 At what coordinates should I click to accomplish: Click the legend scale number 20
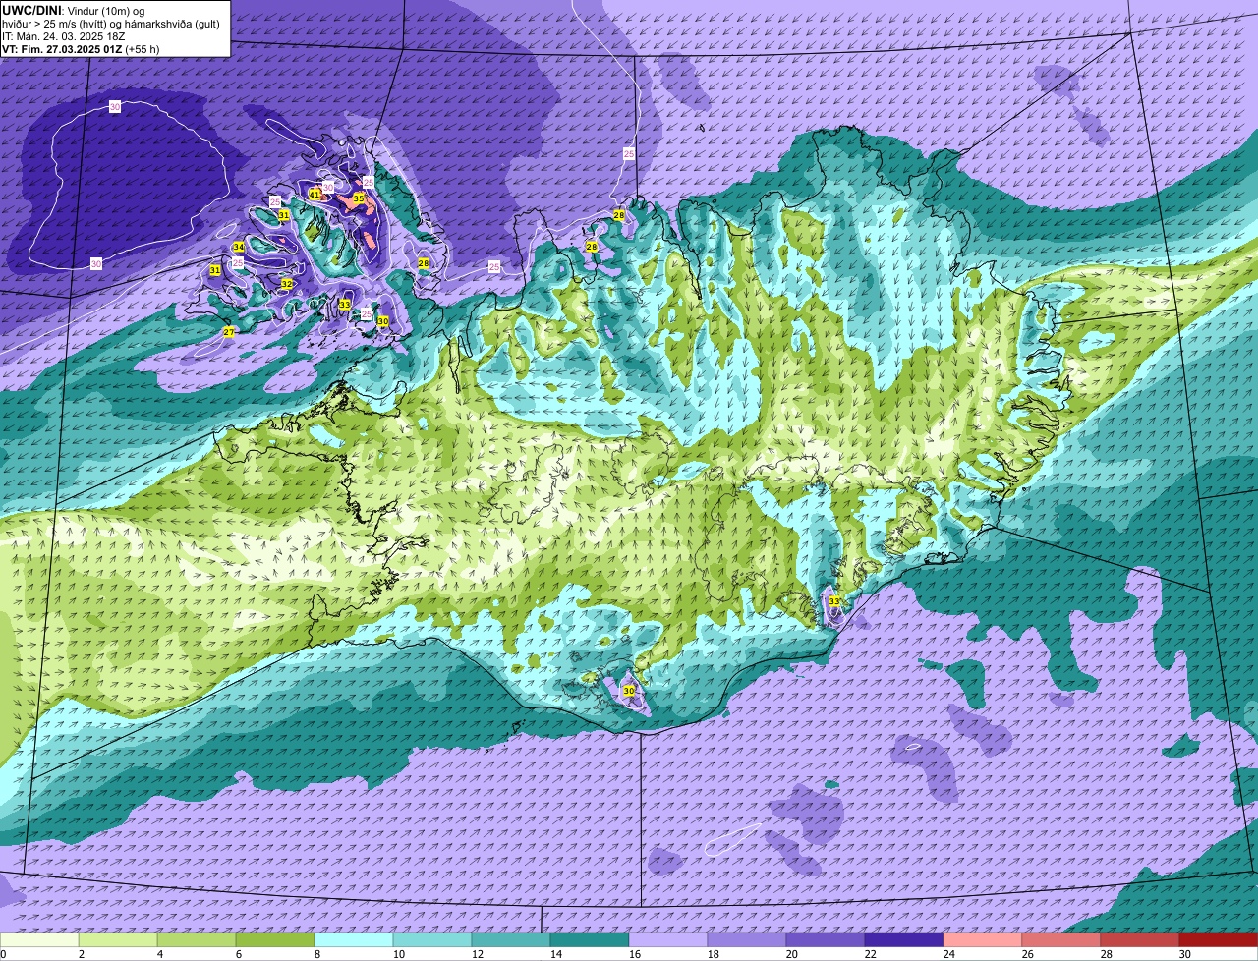tap(792, 954)
